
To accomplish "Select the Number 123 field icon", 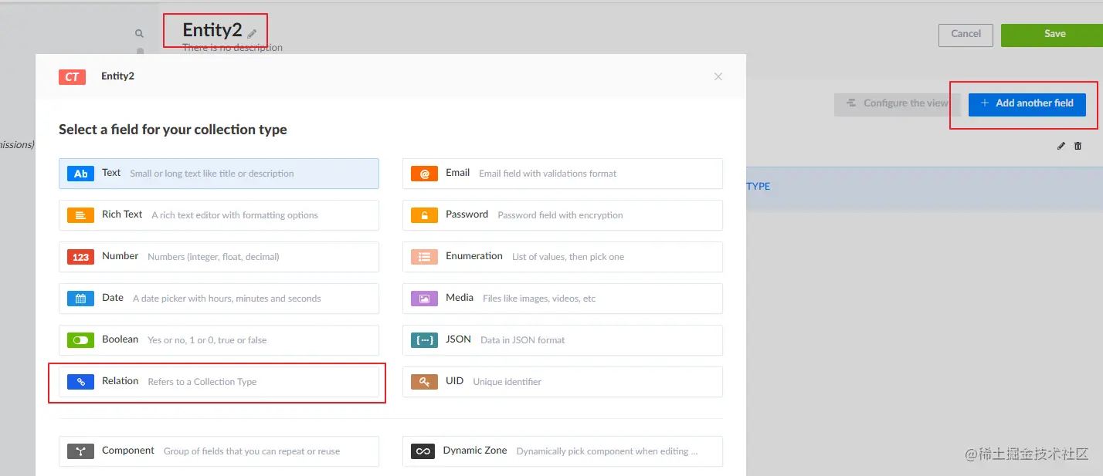I will click(x=80, y=257).
